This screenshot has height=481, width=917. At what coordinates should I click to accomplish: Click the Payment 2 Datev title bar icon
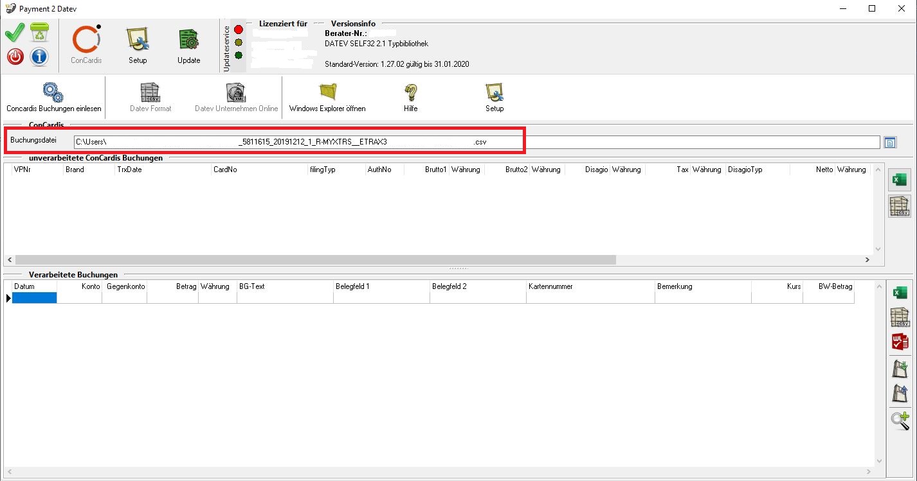pos(10,8)
